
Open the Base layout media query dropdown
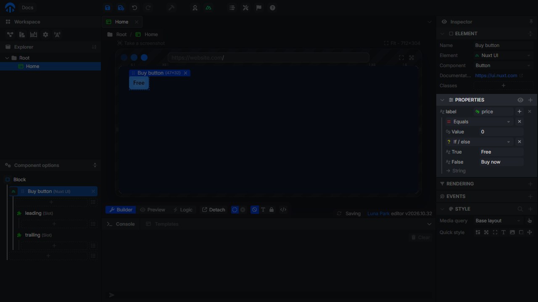(x=498, y=221)
